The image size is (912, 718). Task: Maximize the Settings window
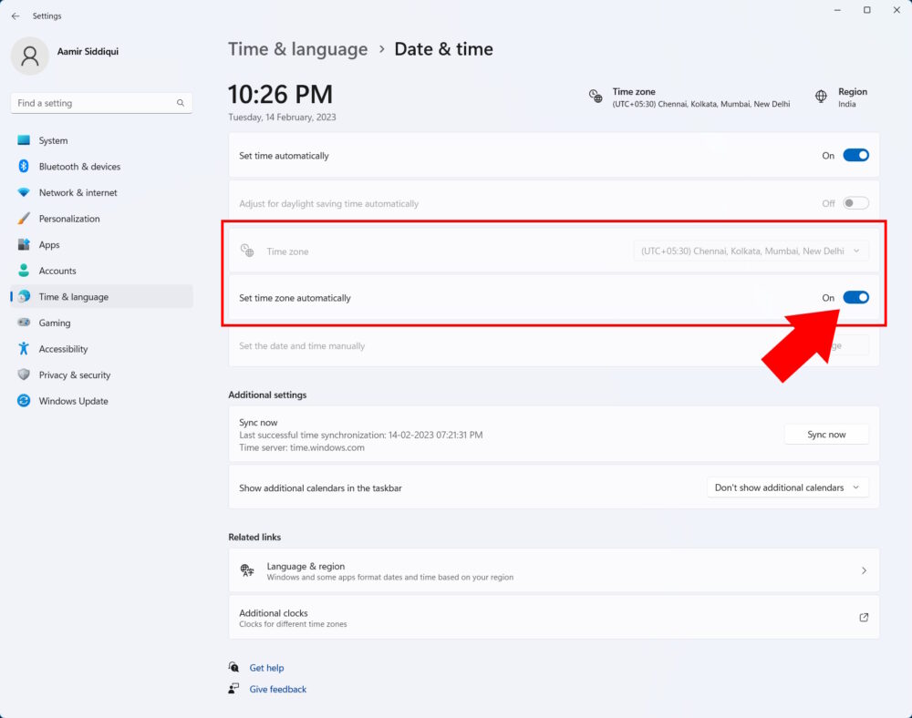[866, 10]
